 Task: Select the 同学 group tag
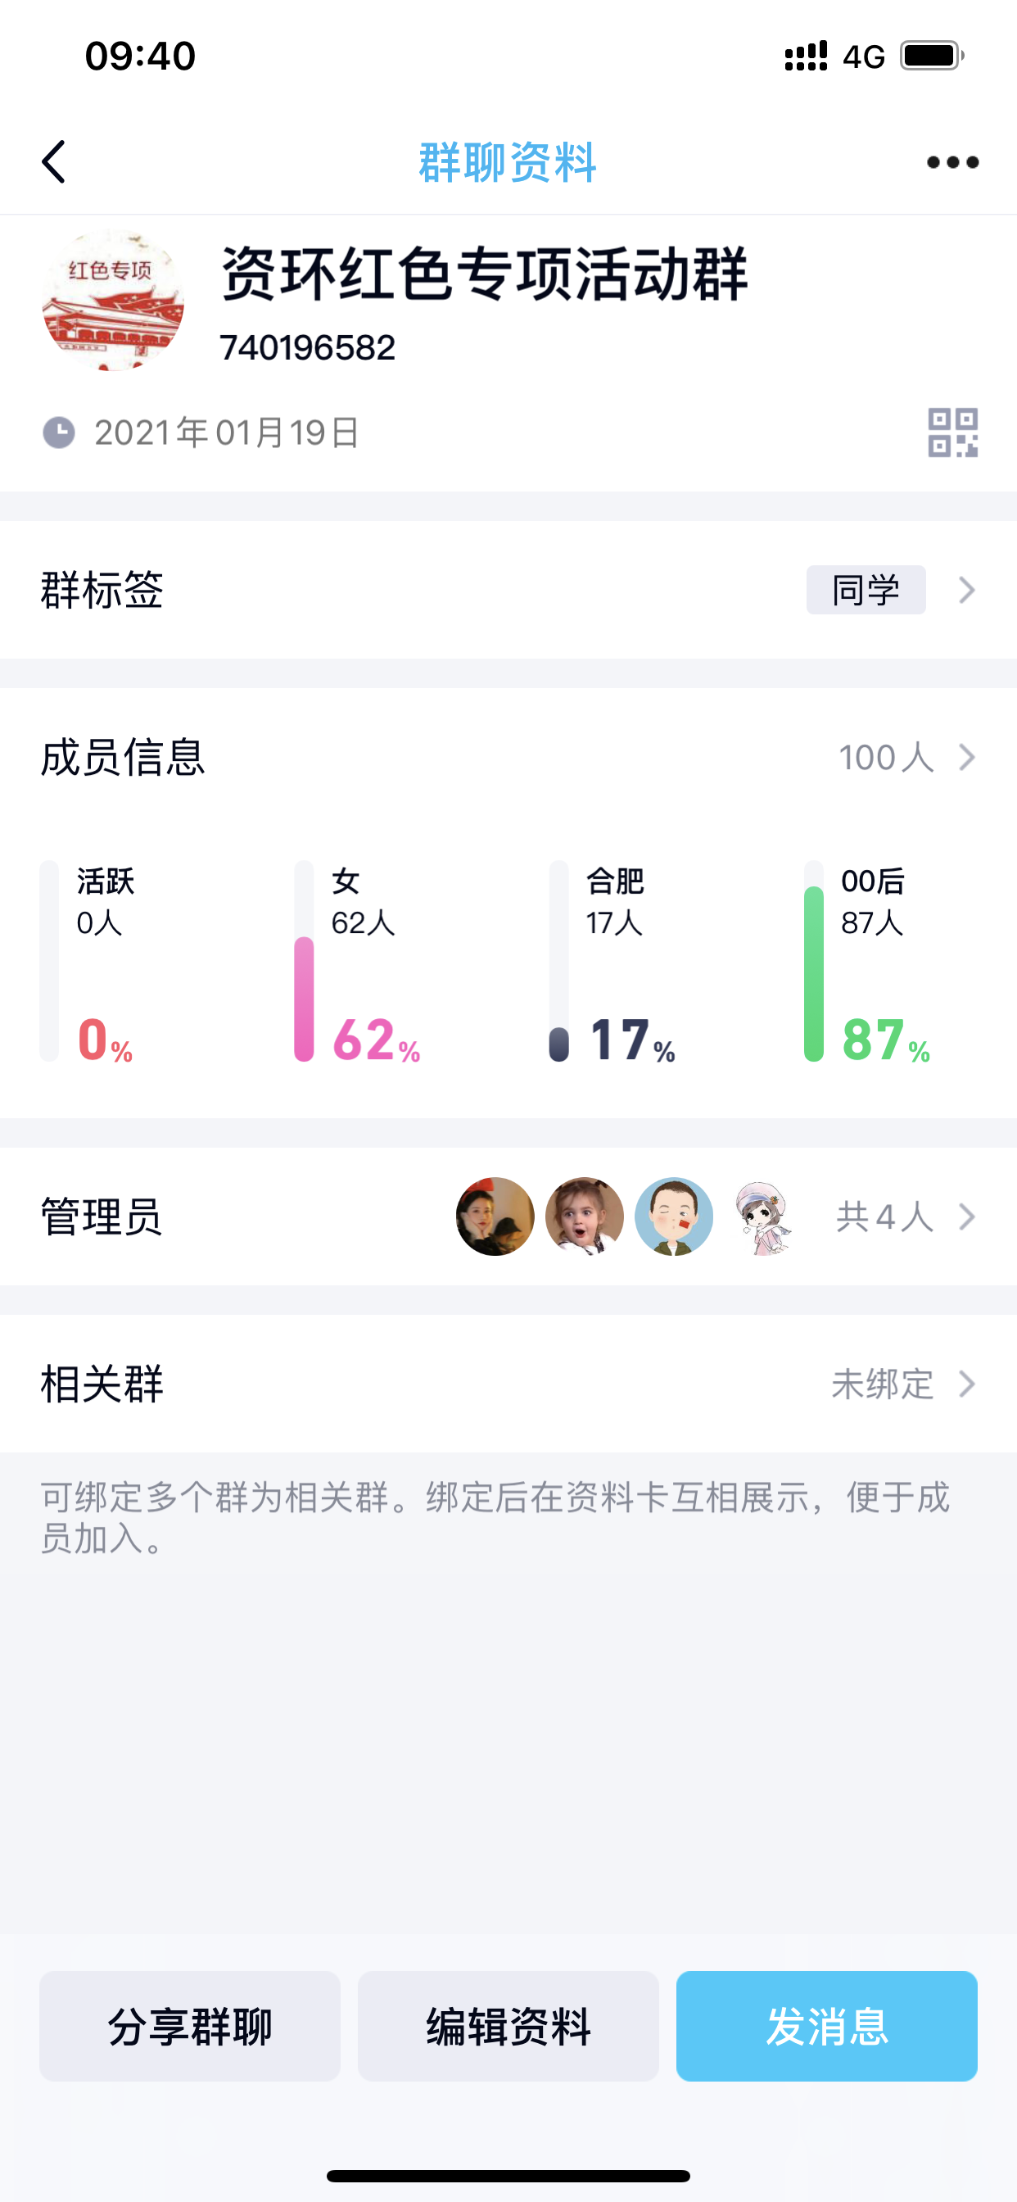866,590
